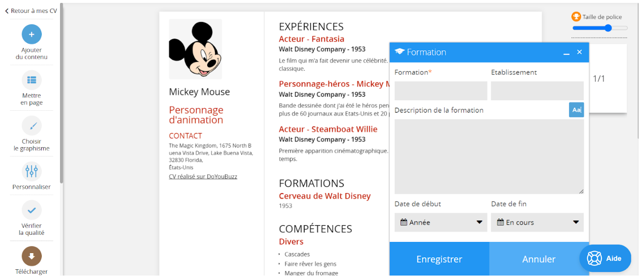
Task: Click the Faire rêver les gens skill
Action: click(x=310, y=264)
